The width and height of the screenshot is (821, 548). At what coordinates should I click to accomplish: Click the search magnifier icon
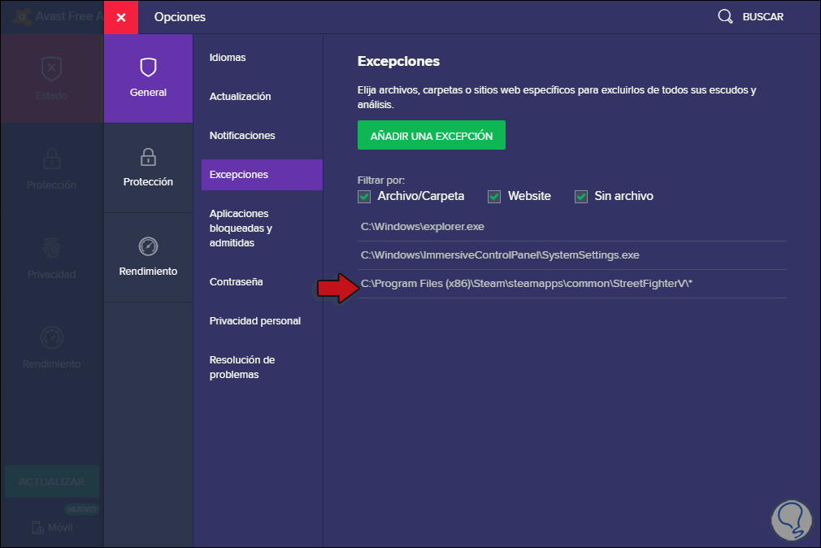[x=725, y=17]
